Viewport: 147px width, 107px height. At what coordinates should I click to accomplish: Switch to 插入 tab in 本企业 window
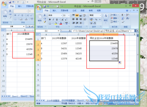pyautogui.click(x=54, y=11)
